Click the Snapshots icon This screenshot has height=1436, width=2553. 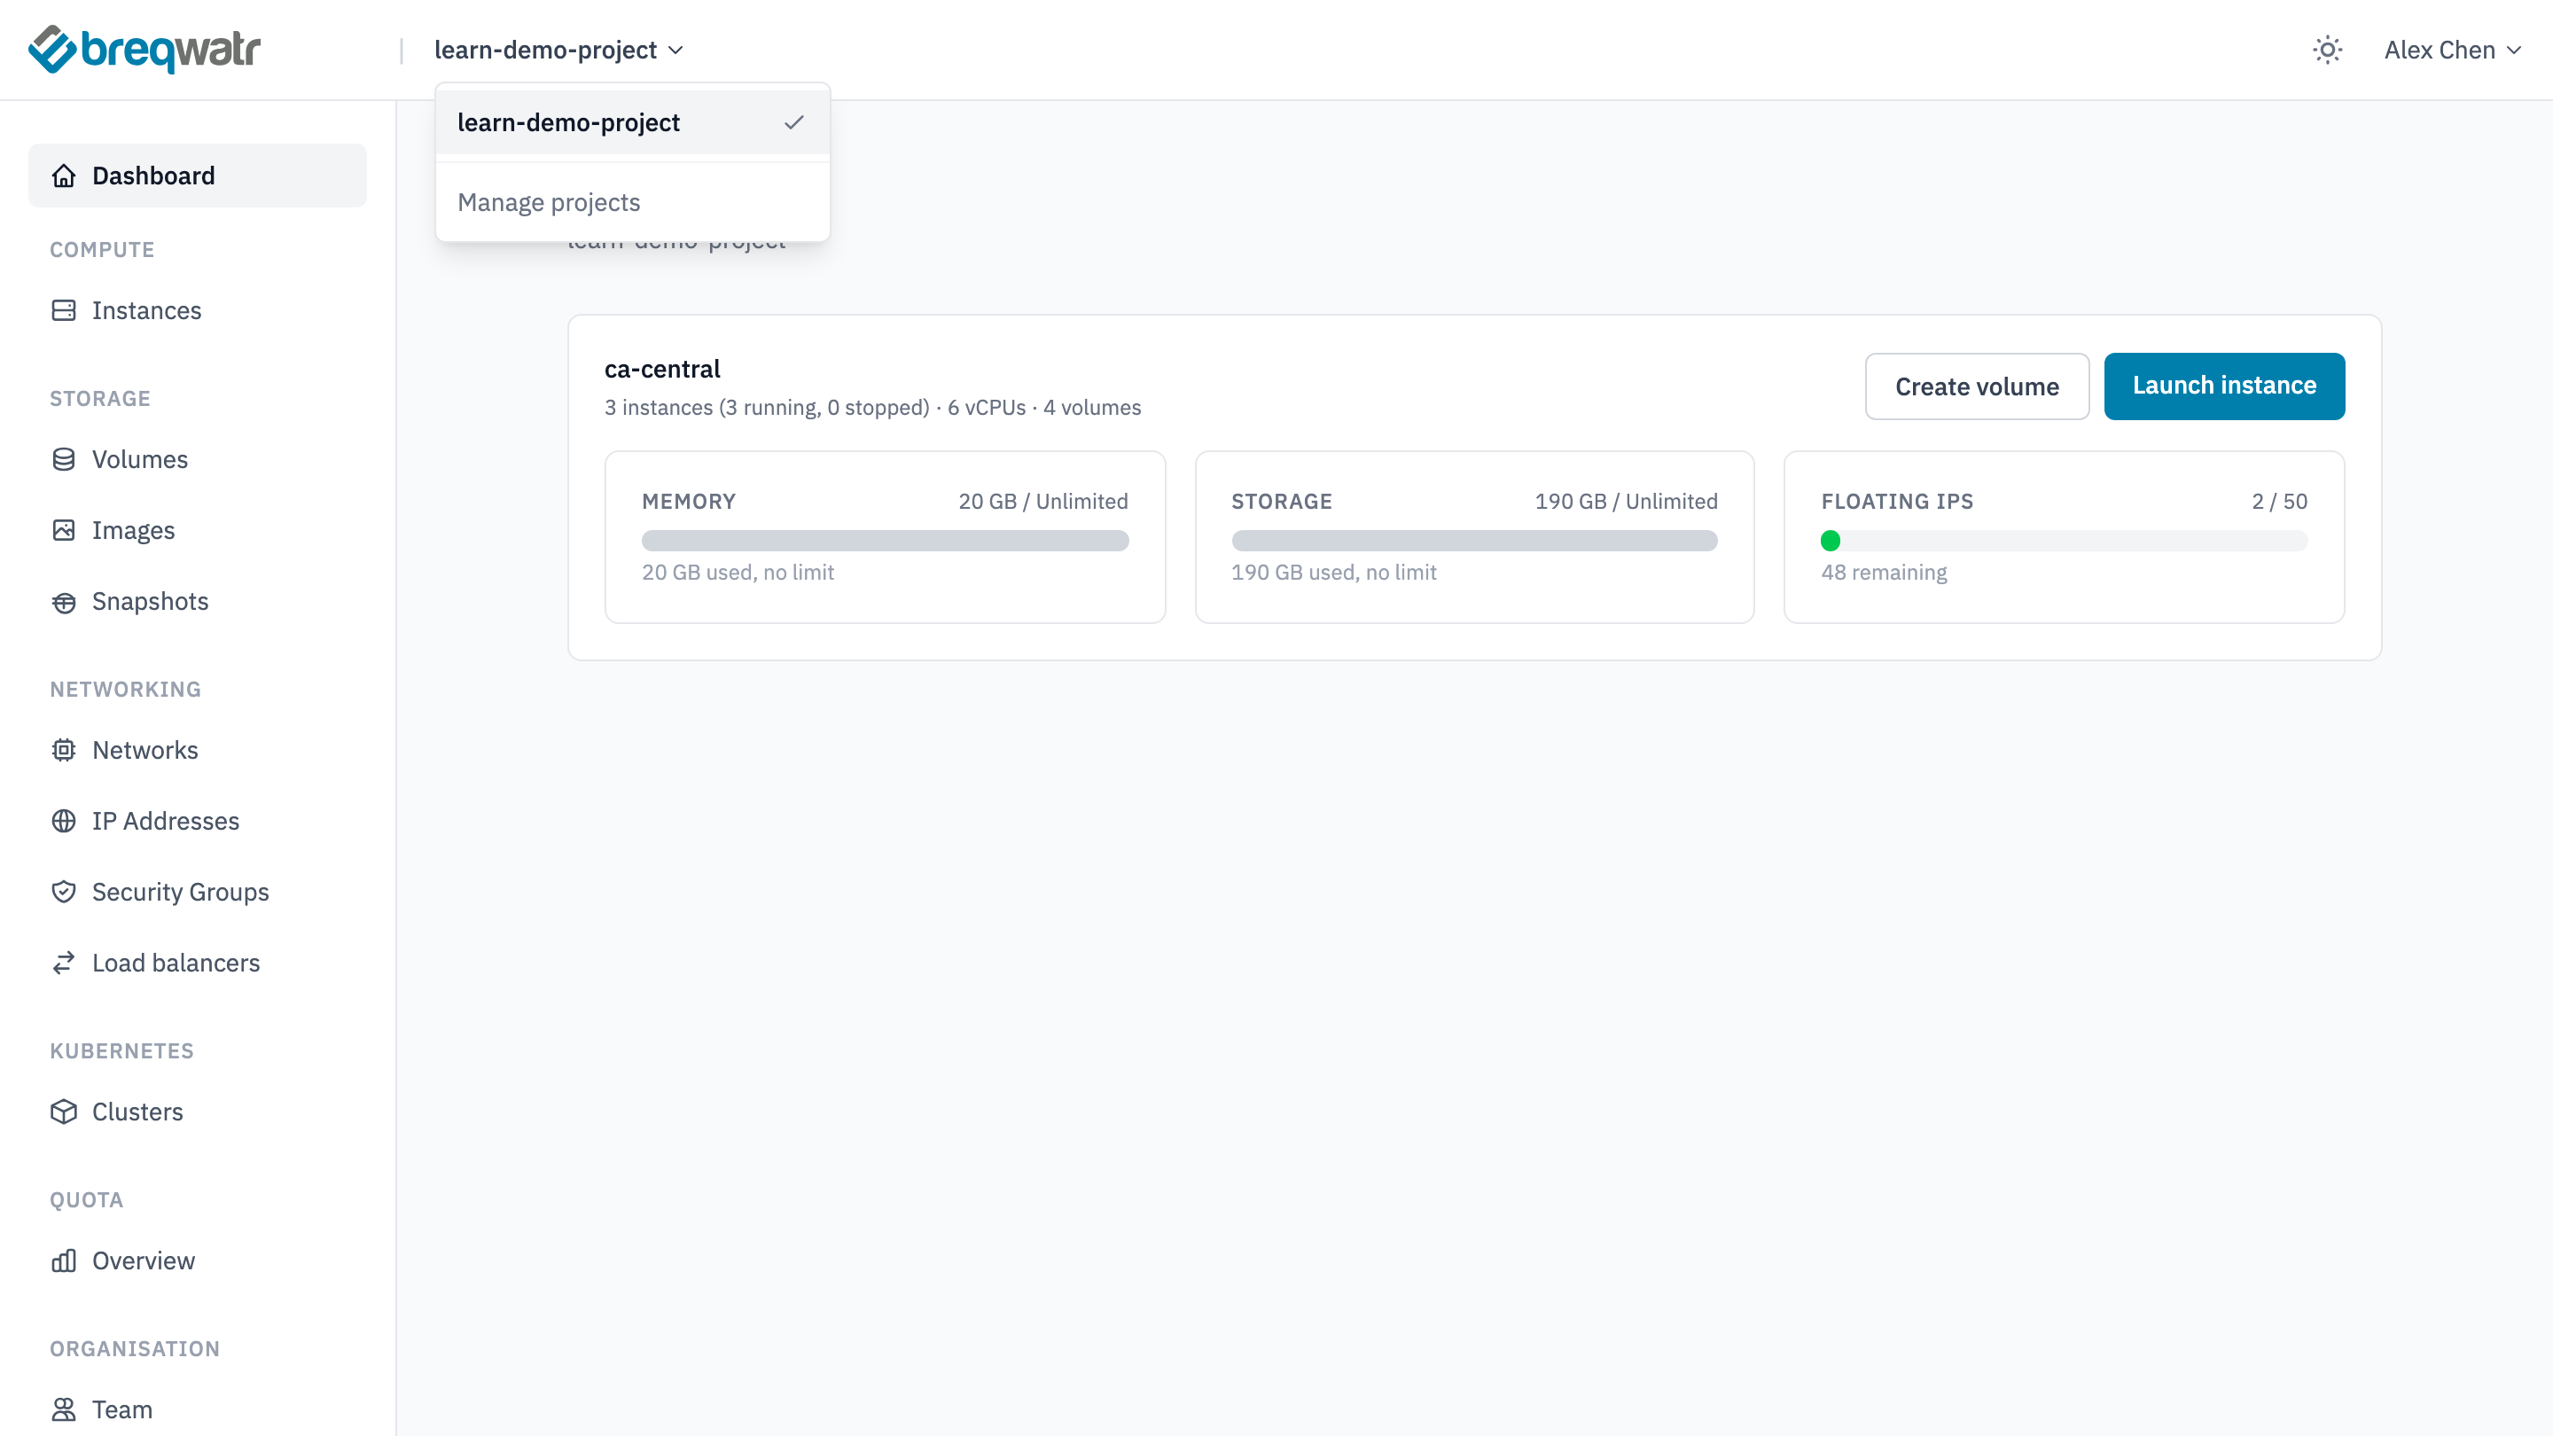coord(64,602)
